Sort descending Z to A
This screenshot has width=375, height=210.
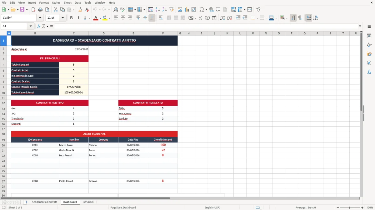click(164, 10)
